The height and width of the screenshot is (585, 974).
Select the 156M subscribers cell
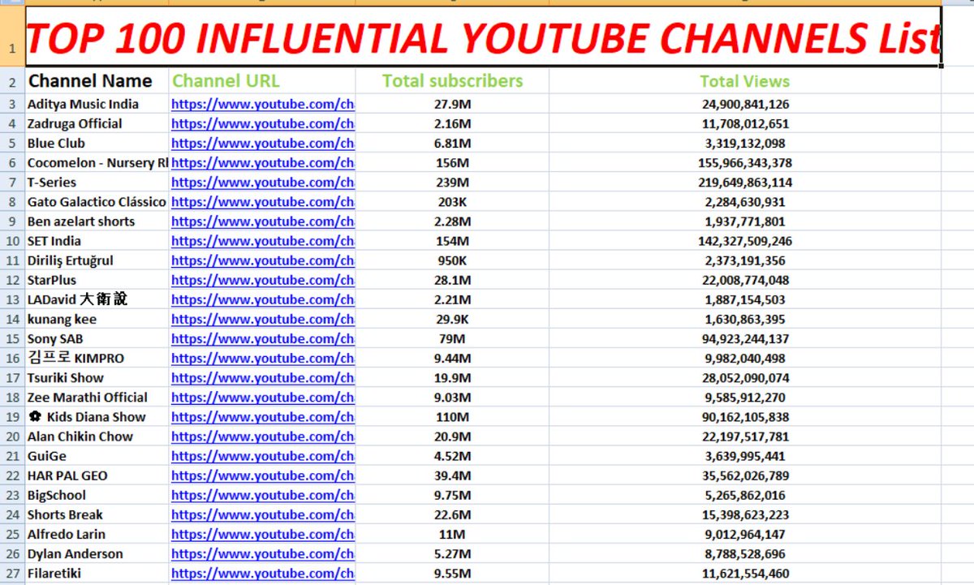(452, 162)
